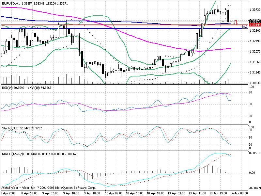Click the 1.32900 price scale value

255,31
